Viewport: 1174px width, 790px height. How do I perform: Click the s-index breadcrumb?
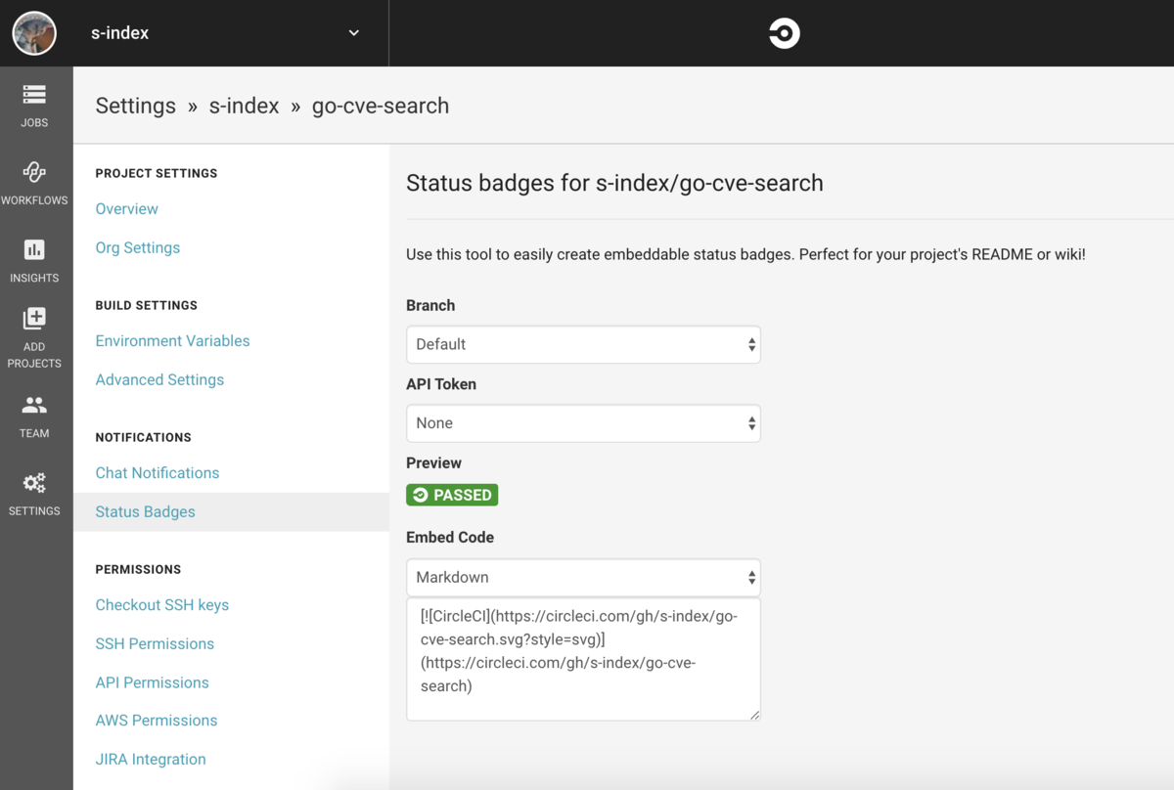[245, 106]
